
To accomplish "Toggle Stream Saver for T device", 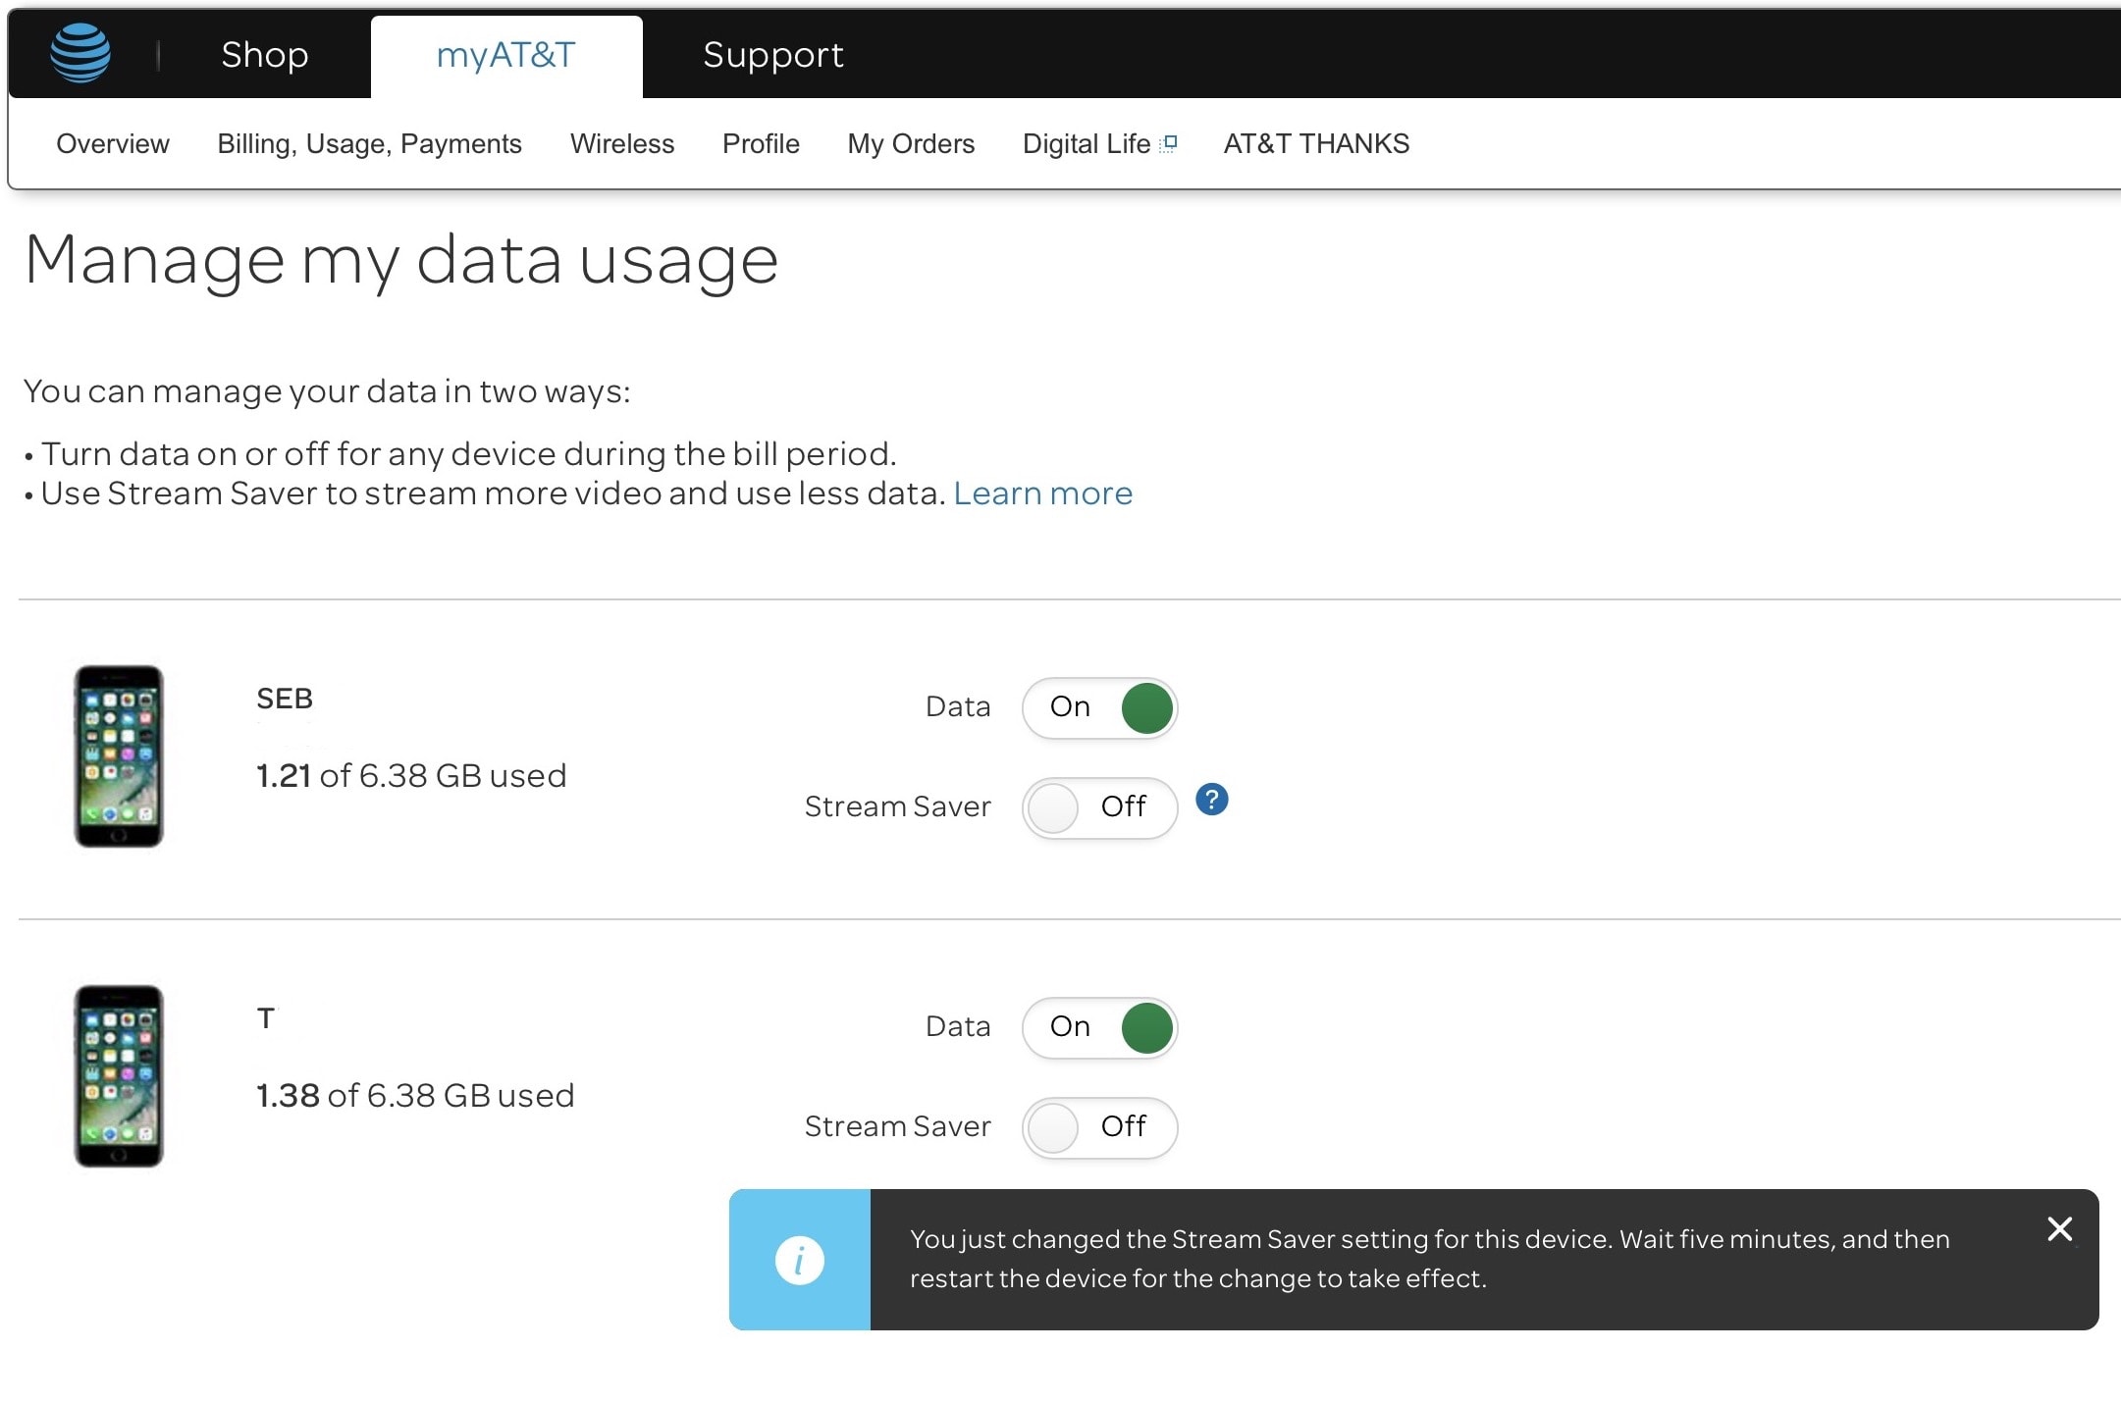I will click(1099, 1127).
